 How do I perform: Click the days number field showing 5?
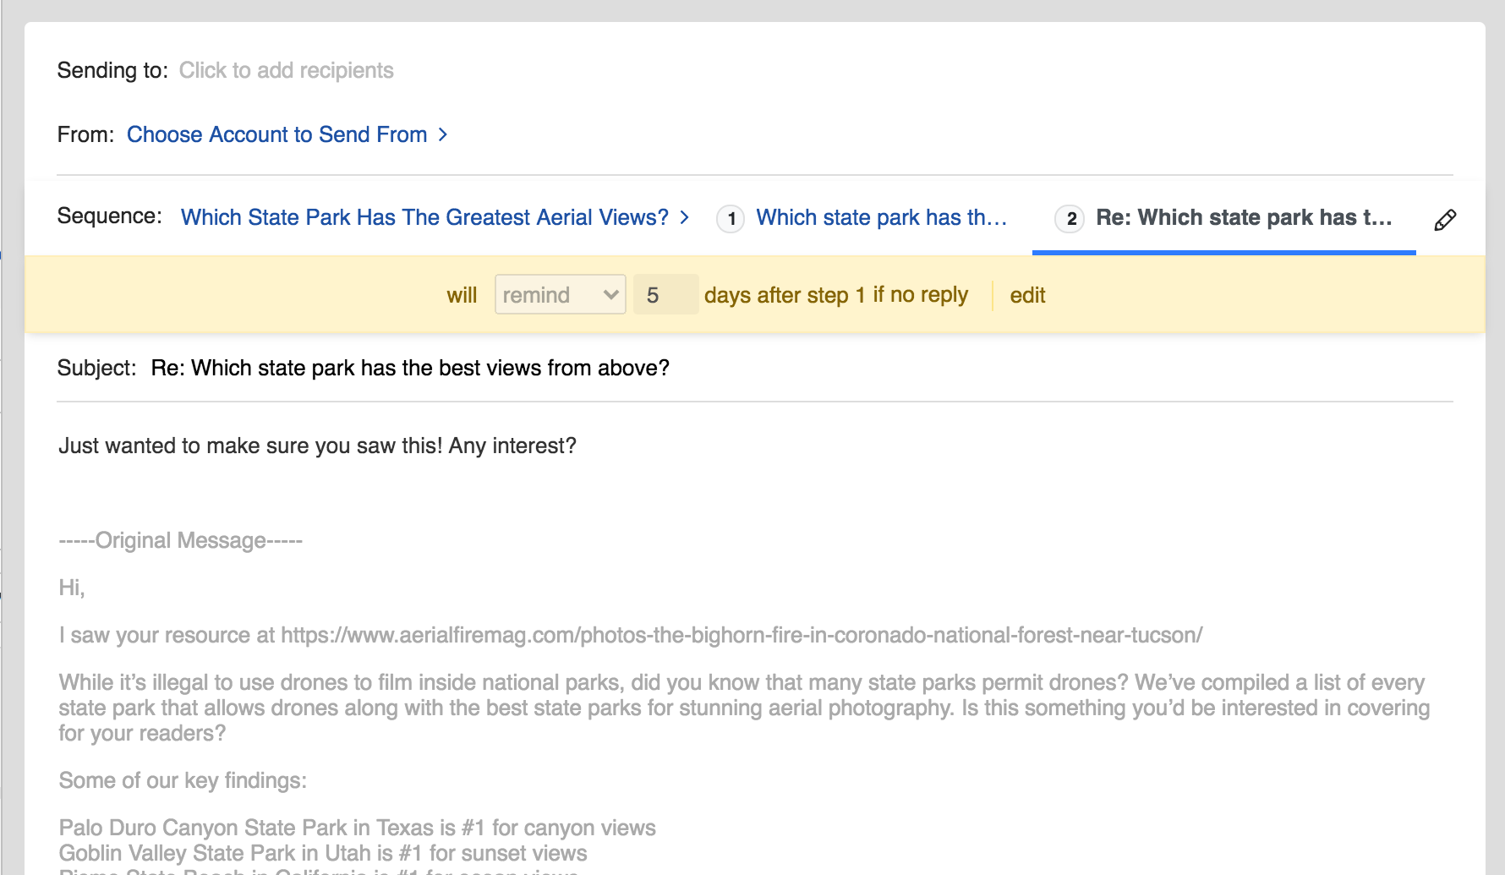[665, 295]
